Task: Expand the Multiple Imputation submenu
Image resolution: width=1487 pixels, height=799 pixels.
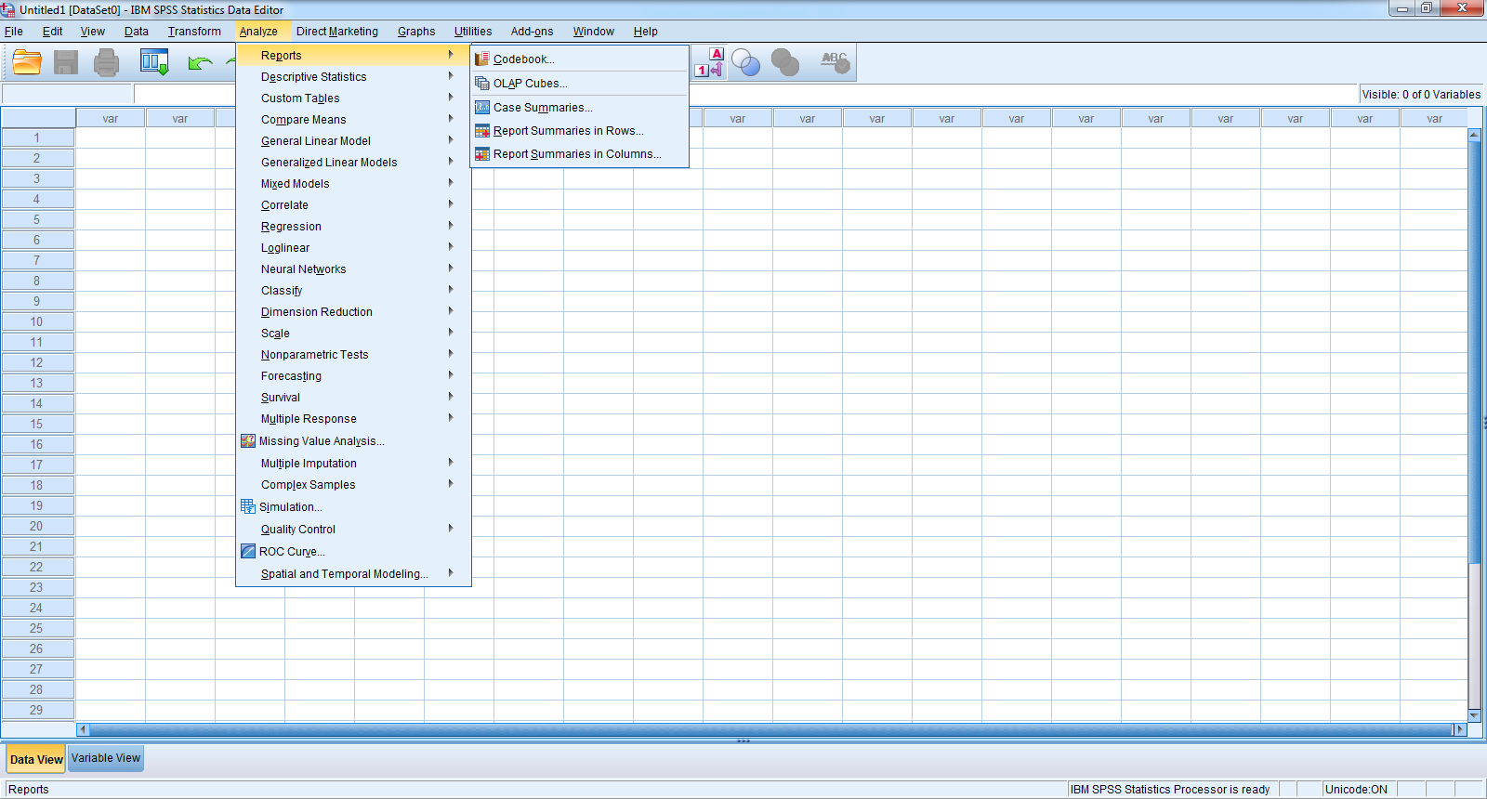Action: tap(353, 464)
